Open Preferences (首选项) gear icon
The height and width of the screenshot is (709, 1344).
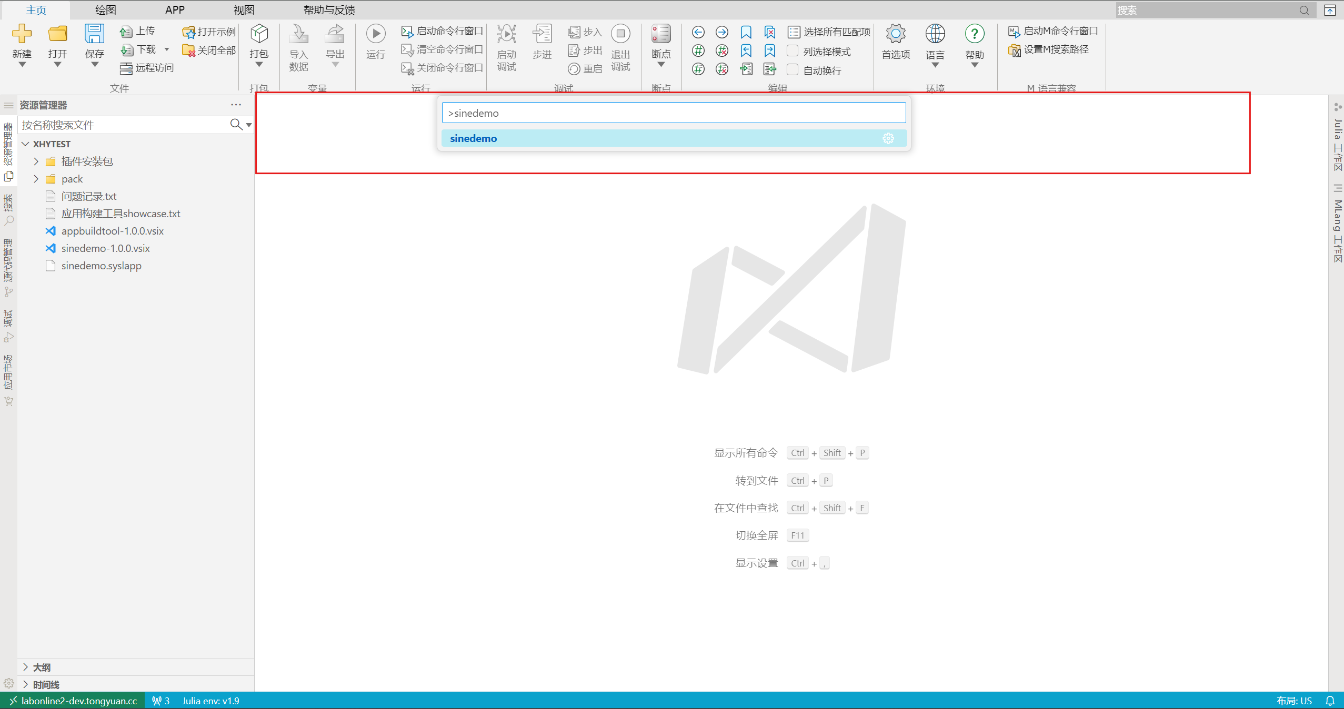tap(895, 34)
